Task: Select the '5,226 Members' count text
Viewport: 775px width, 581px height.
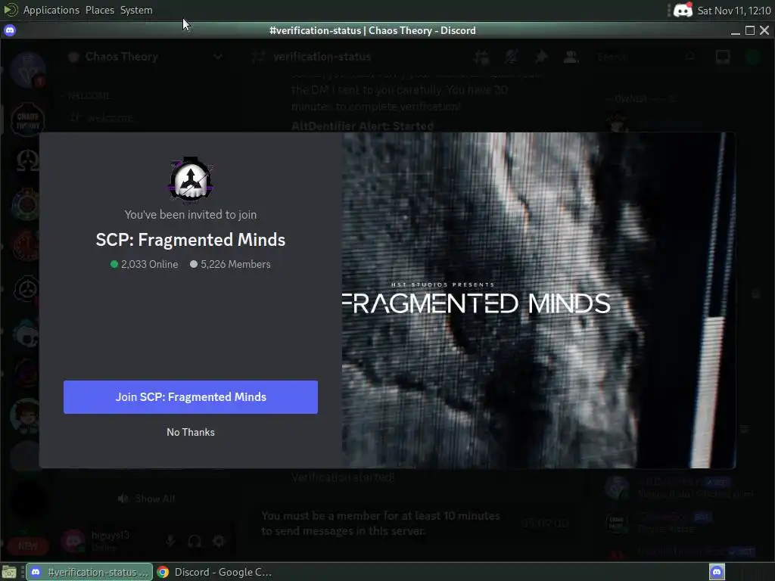Action: click(235, 264)
